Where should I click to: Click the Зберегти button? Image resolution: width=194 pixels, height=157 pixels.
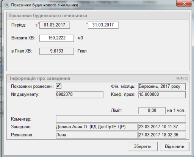pos(143,146)
